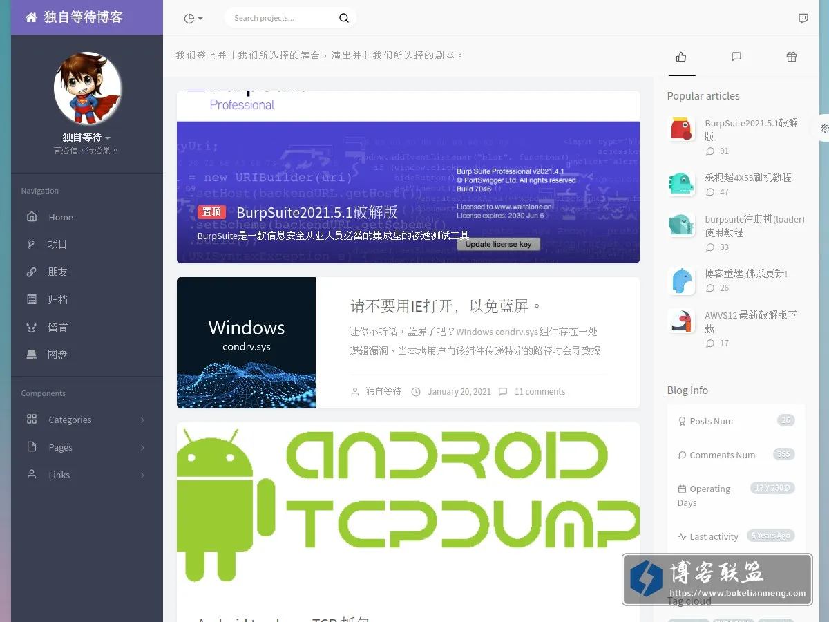Click the Posts Num row
Viewport: 829px width, 622px height.
pyautogui.click(x=736, y=421)
